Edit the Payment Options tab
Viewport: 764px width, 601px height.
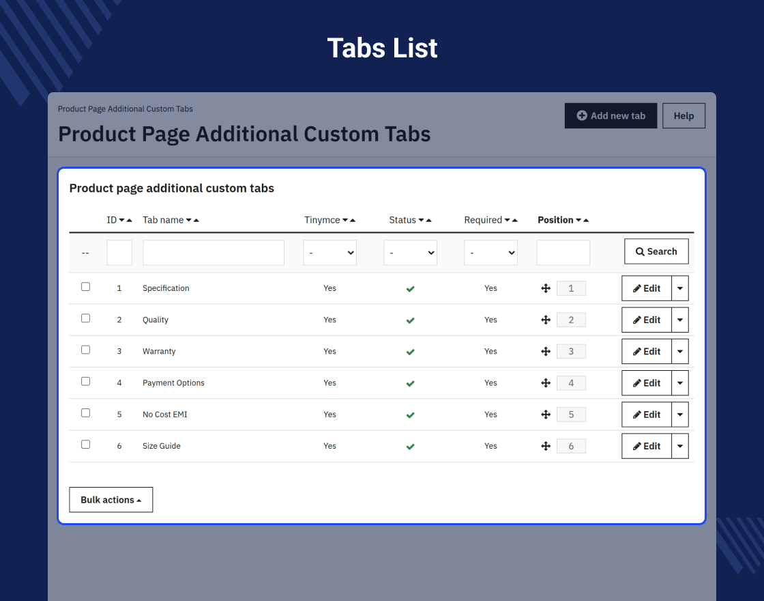click(x=647, y=383)
